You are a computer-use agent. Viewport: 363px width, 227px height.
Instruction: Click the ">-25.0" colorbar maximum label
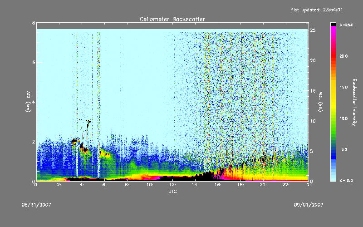pos(346,25)
